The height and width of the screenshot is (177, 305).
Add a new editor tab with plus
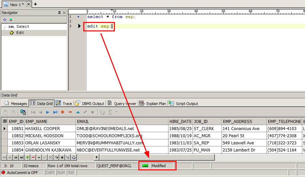(35, 4)
